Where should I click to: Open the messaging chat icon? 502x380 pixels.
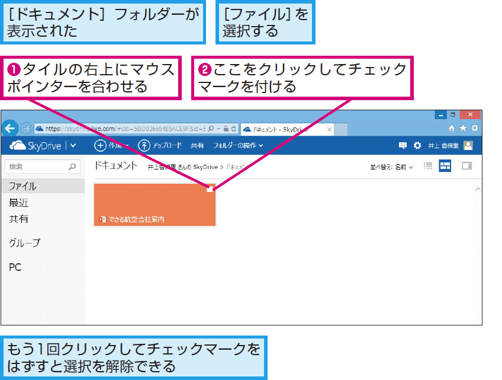(403, 146)
